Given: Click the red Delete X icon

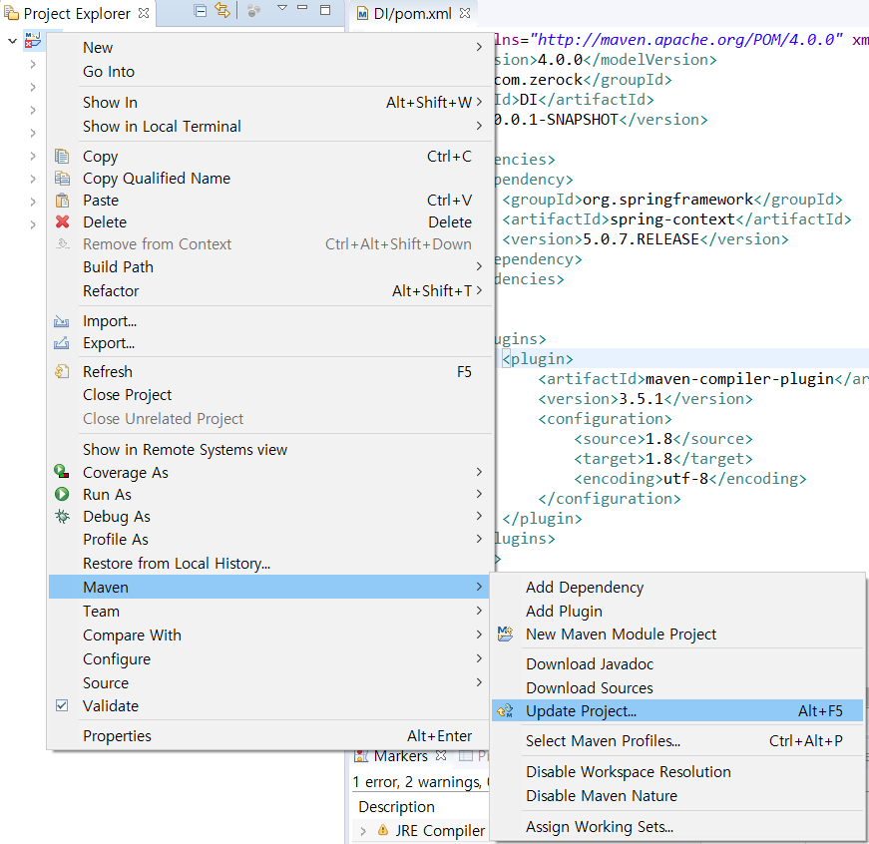Looking at the screenshot, I should pyautogui.click(x=62, y=221).
